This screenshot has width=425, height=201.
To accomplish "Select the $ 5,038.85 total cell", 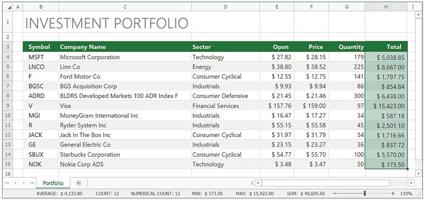I will [x=386, y=57].
